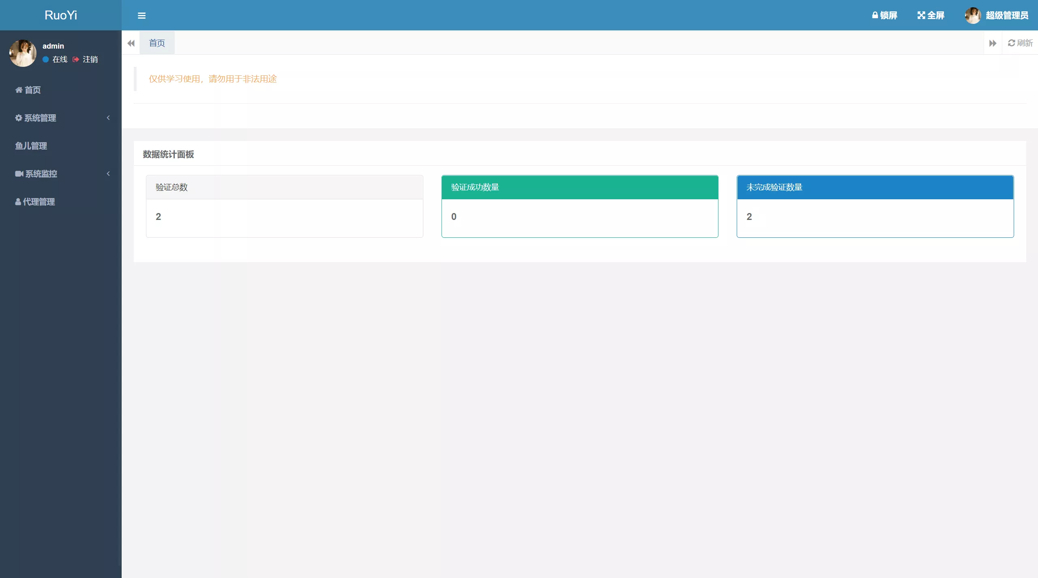Select the green 验证成功数量 panel header
Image resolution: width=1038 pixels, height=578 pixels.
[579, 187]
